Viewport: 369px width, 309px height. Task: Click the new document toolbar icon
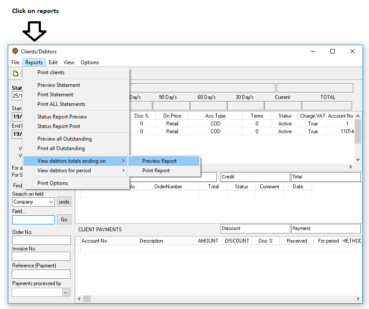[16, 73]
